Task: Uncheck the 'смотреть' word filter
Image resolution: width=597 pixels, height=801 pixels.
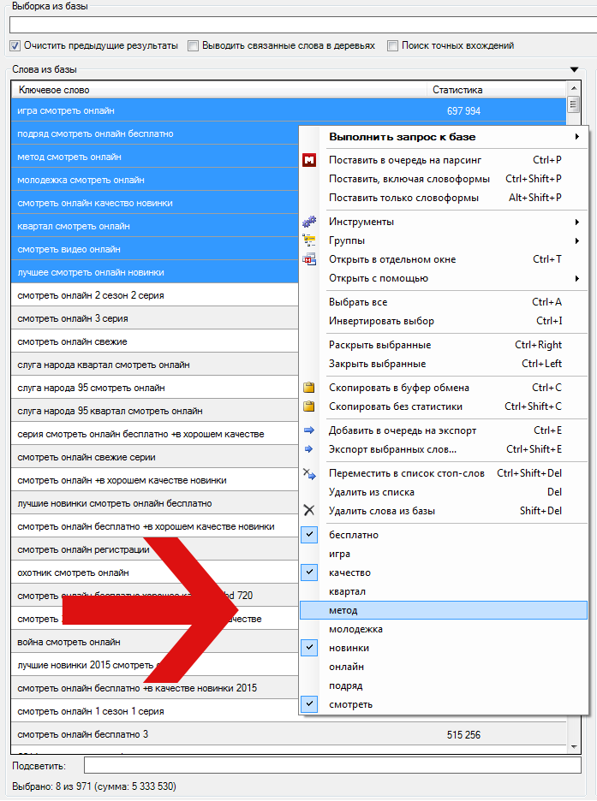Action: tap(309, 704)
